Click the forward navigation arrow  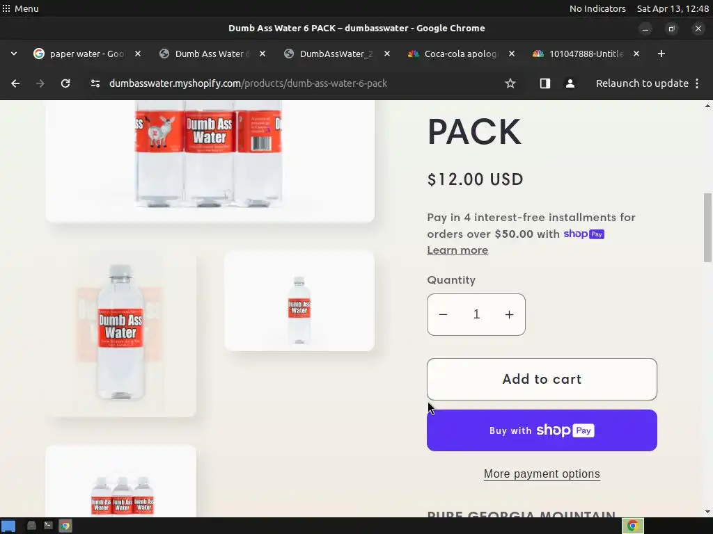[40, 83]
